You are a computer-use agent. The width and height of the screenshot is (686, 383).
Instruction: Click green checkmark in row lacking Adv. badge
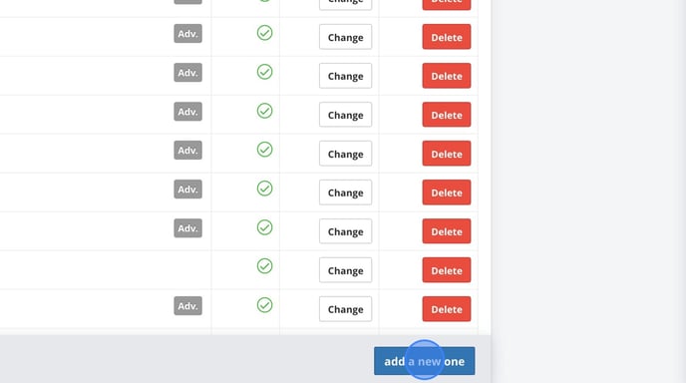click(264, 266)
